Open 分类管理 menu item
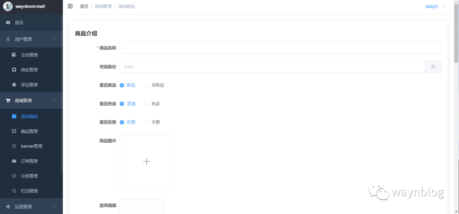 [31, 176]
